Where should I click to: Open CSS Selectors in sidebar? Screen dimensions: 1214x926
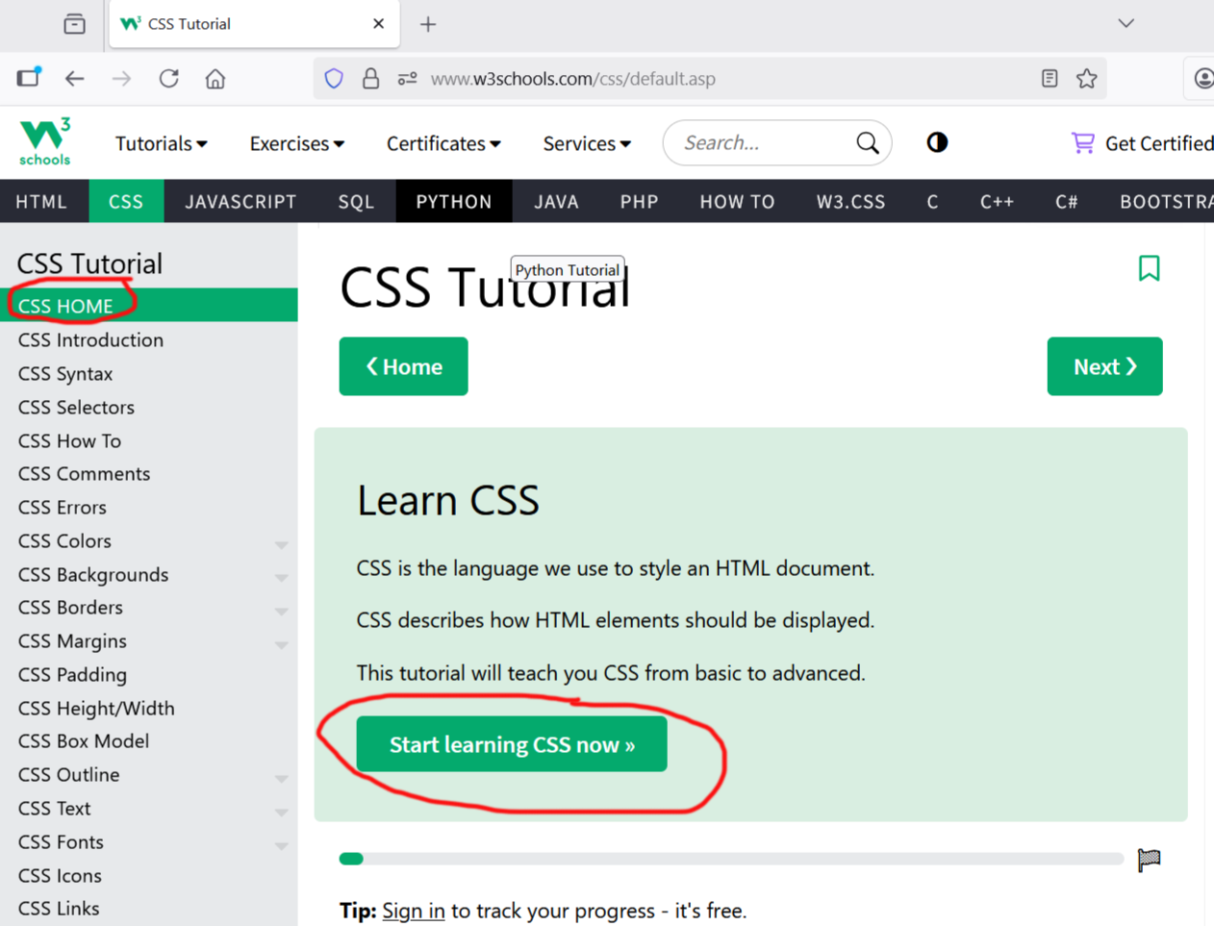tap(149, 407)
